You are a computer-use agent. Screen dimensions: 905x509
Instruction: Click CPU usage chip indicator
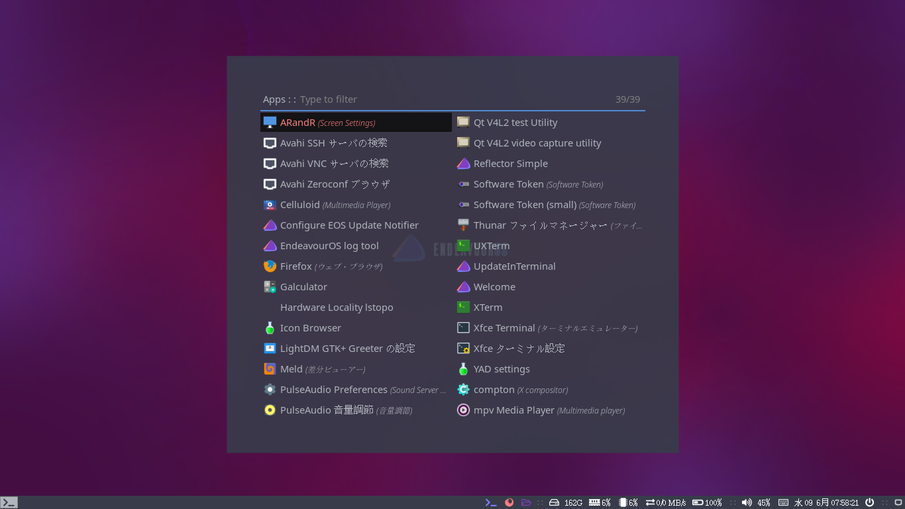[628, 503]
